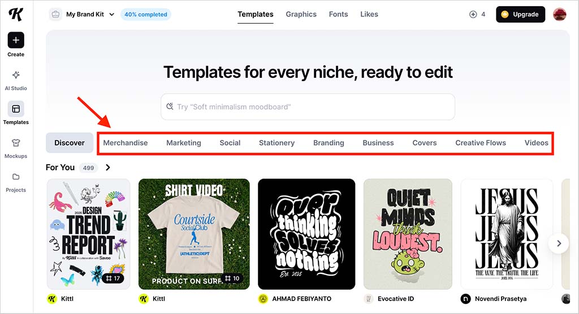
Task: Expand For You section chevron
Action: (108, 167)
